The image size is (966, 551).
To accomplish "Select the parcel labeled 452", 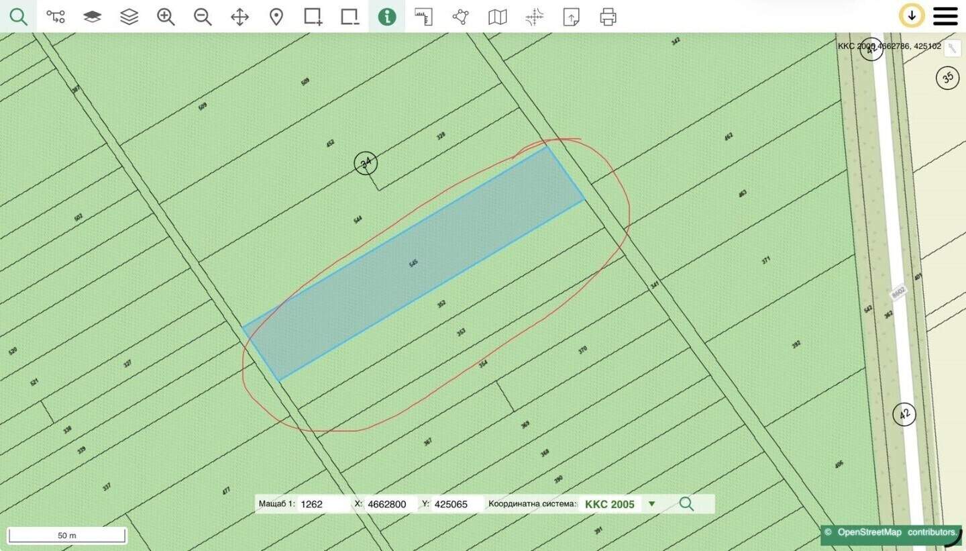I will click(x=330, y=144).
